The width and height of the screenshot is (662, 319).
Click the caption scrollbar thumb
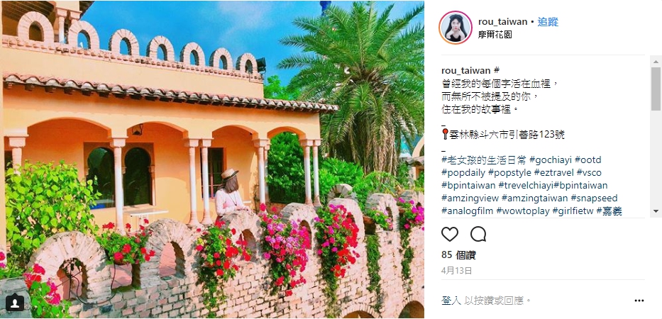[655, 89]
